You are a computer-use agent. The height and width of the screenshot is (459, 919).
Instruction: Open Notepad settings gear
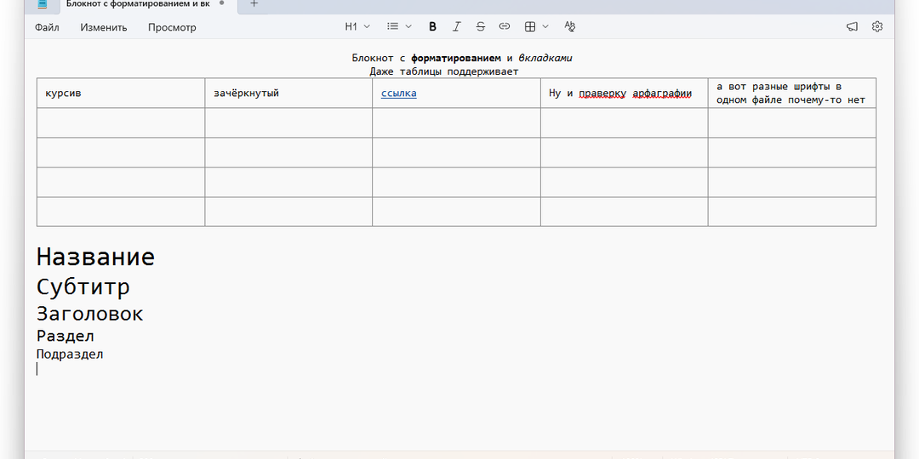876,26
